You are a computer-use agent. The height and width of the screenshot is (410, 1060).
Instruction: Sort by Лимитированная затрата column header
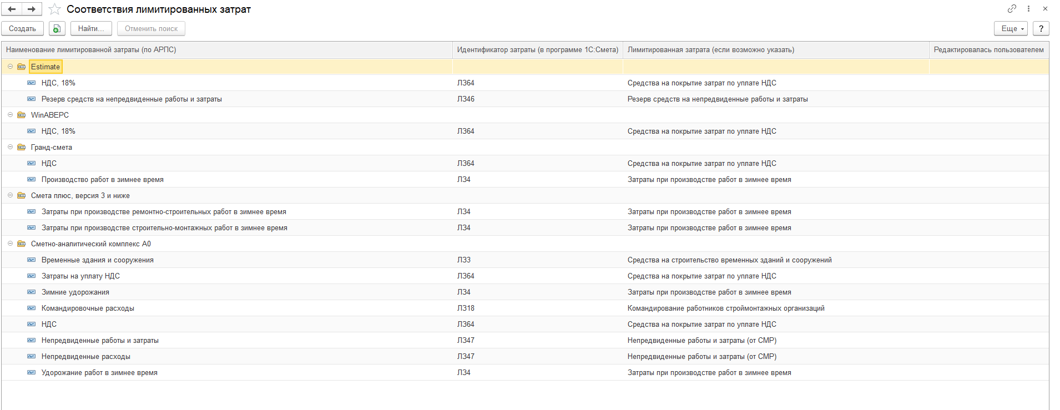(x=776, y=50)
